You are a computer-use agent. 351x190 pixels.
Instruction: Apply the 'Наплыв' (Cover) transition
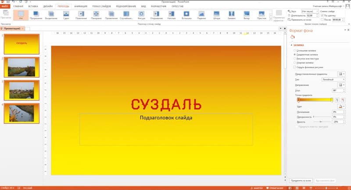172,15
